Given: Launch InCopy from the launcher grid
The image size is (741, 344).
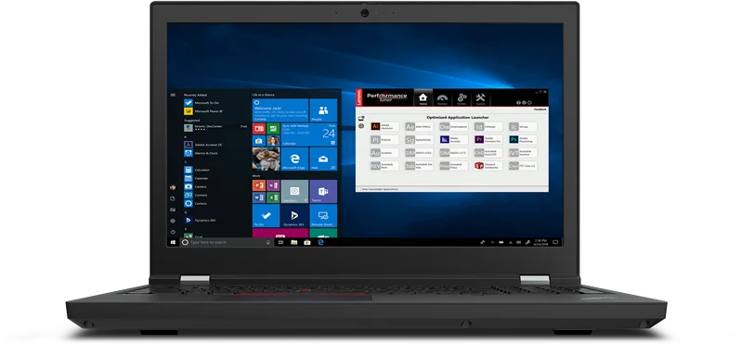Looking at the screenshot, I should click(523, 126).
